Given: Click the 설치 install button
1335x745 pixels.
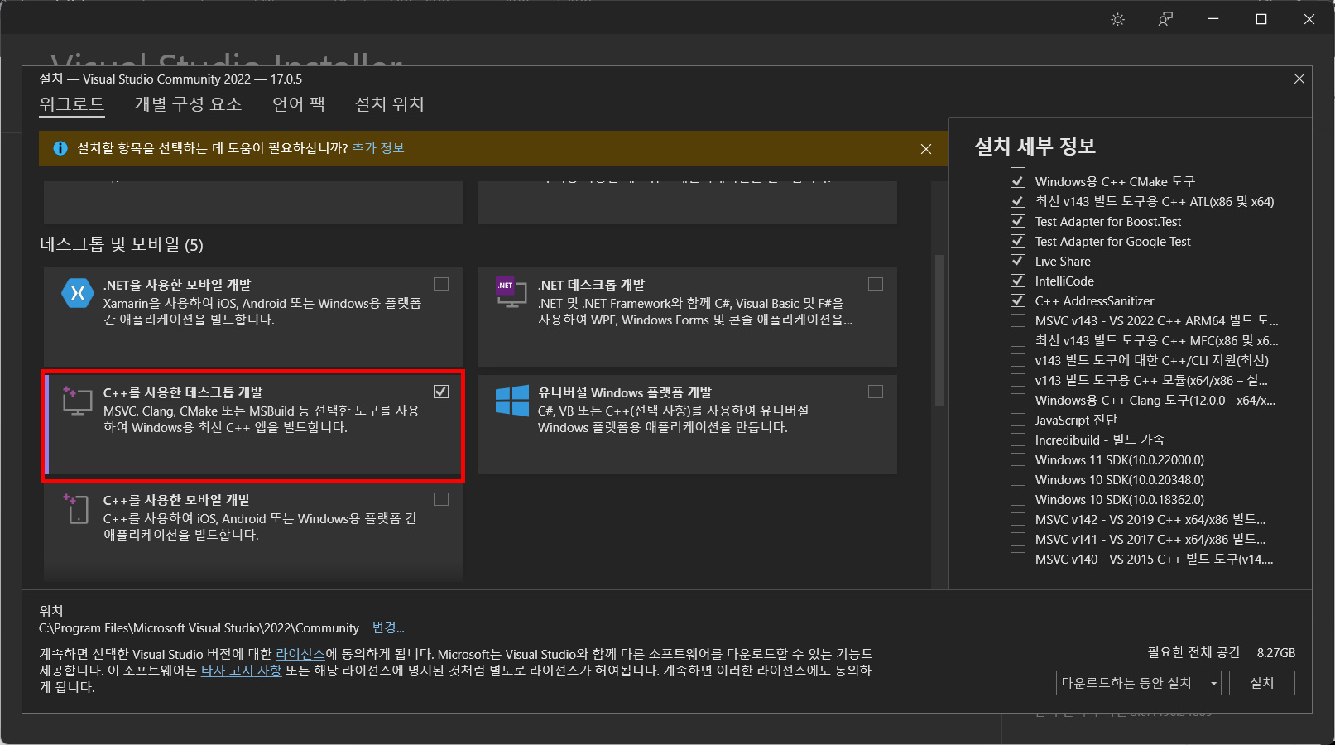Looking at the screenshot, I should 1262,683.
